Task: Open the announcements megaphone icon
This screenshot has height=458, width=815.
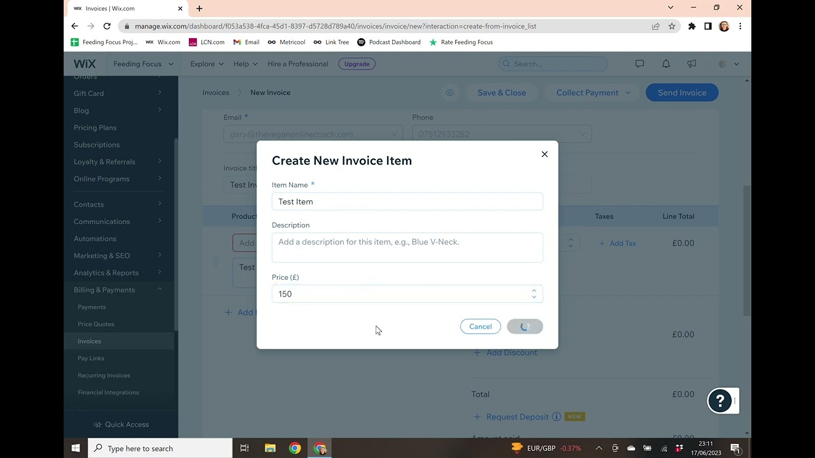Action: tap(691, 64)
